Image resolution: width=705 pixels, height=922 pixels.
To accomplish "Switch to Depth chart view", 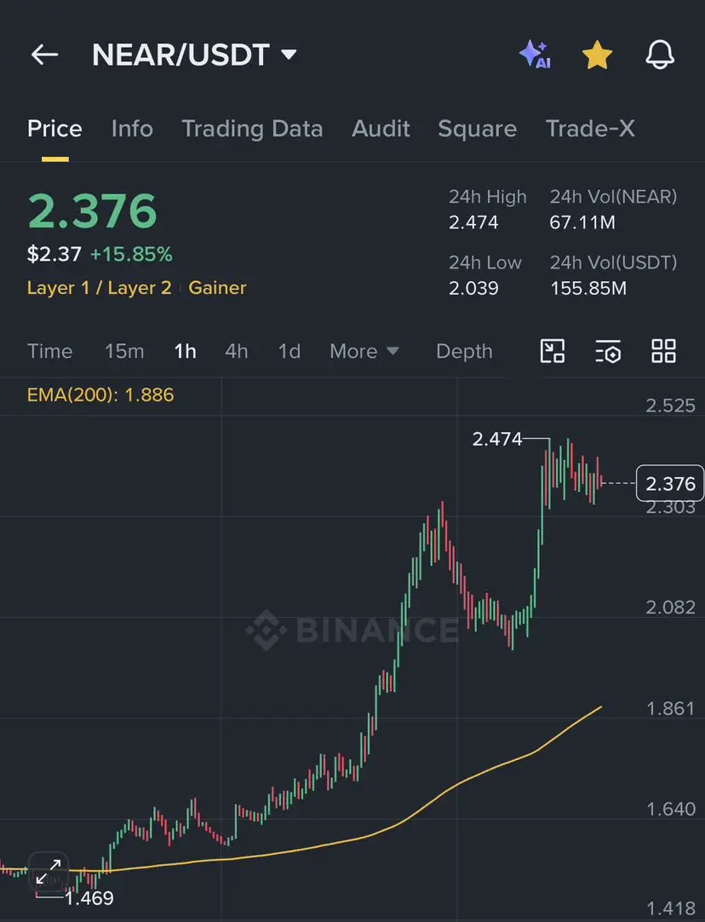I will pyautogui.click(x=464, y=351).
